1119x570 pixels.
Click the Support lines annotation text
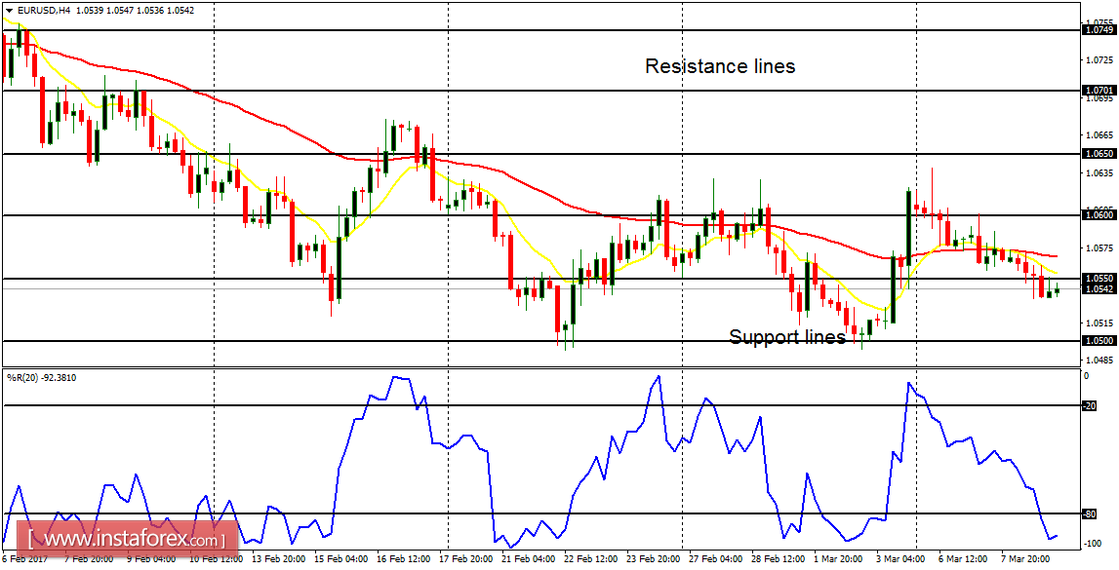785,336
